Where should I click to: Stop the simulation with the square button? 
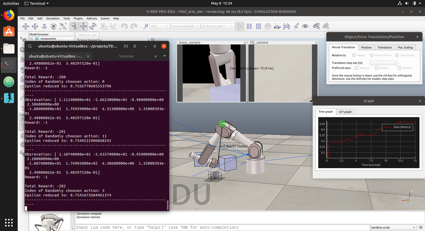pyautogui.click(x=259, y=26)
